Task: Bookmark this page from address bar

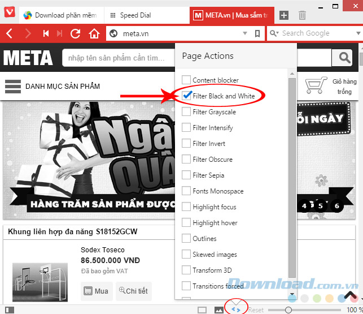Action: (257, 33)
